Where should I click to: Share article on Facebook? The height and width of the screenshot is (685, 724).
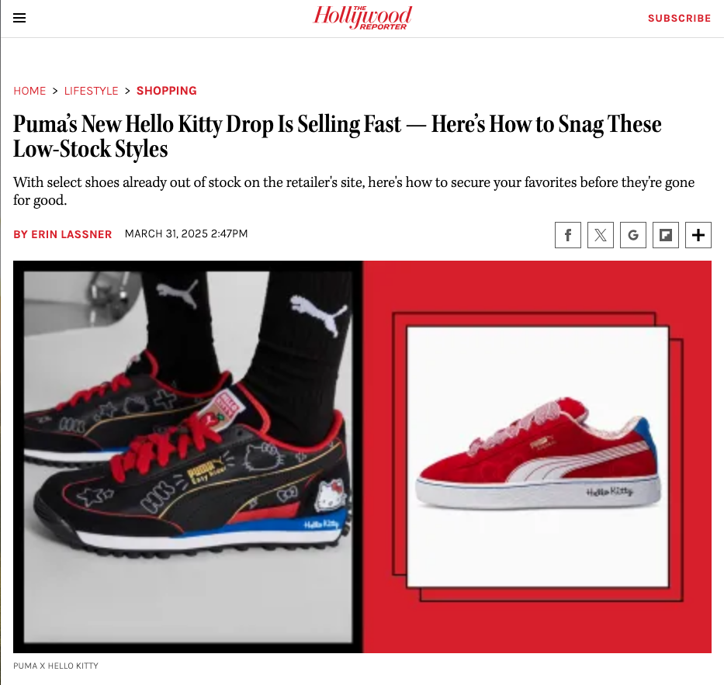(x=568, y=235)
